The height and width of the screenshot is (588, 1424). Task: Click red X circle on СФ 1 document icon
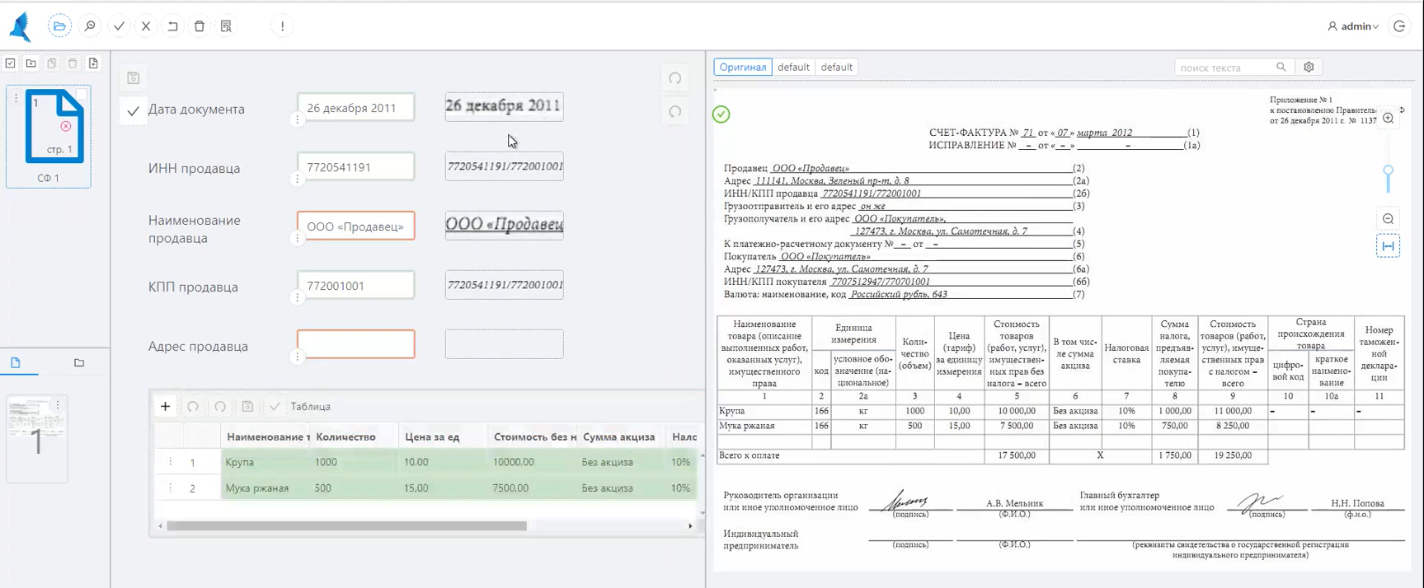tap(65, 126)
